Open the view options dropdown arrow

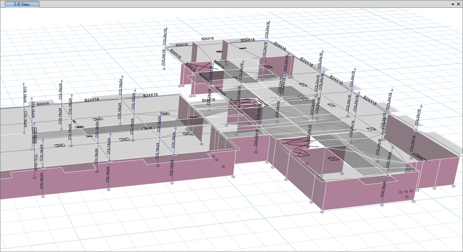(452, 4)
